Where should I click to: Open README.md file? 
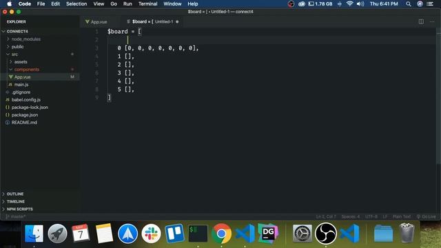(x=24, y=123)
